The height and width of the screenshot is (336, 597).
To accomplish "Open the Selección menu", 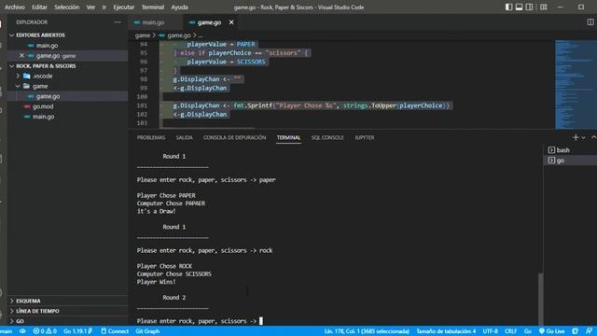I will pos(66,7).
